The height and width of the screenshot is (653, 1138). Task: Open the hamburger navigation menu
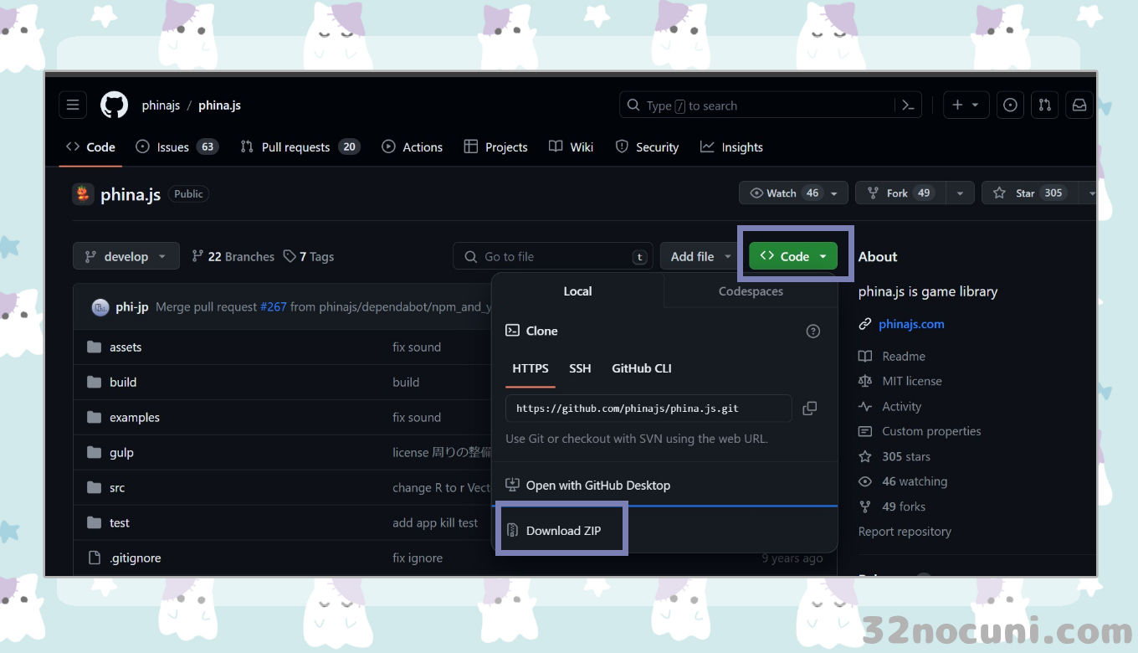pos(73,105)
